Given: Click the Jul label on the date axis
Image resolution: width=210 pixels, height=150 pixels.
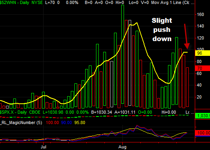Looking at the screenshot, I should tap(43, 147).
